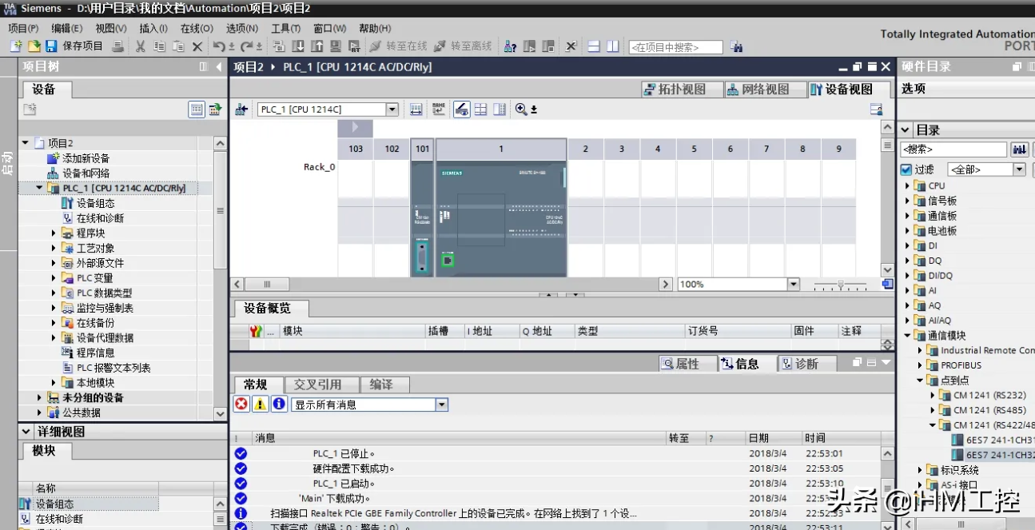Click the download to device icon

pos(298,46)
